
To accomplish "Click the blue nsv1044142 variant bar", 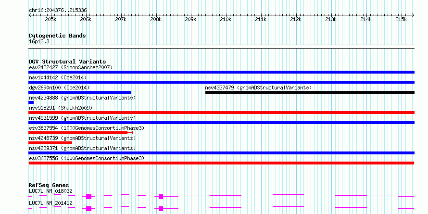I will 221,82.
